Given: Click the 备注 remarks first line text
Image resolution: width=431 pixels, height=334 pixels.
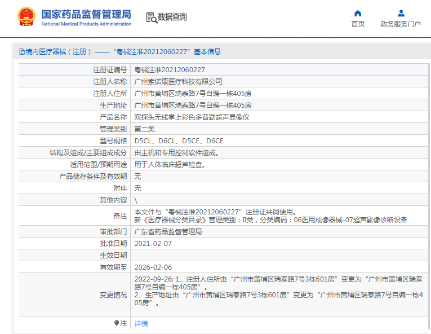Looking at the screenshot, I should tap(215, 212).
